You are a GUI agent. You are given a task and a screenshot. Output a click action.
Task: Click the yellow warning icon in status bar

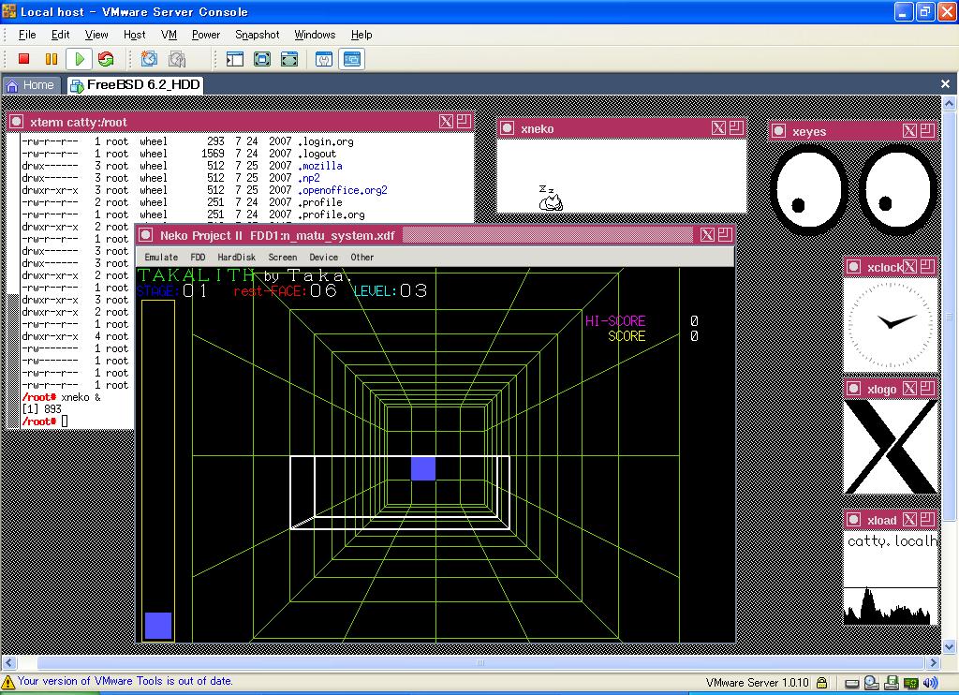tap(7, 682)
